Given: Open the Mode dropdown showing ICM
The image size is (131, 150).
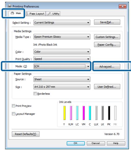Looking at the screenshot, I should pos(62,66).
